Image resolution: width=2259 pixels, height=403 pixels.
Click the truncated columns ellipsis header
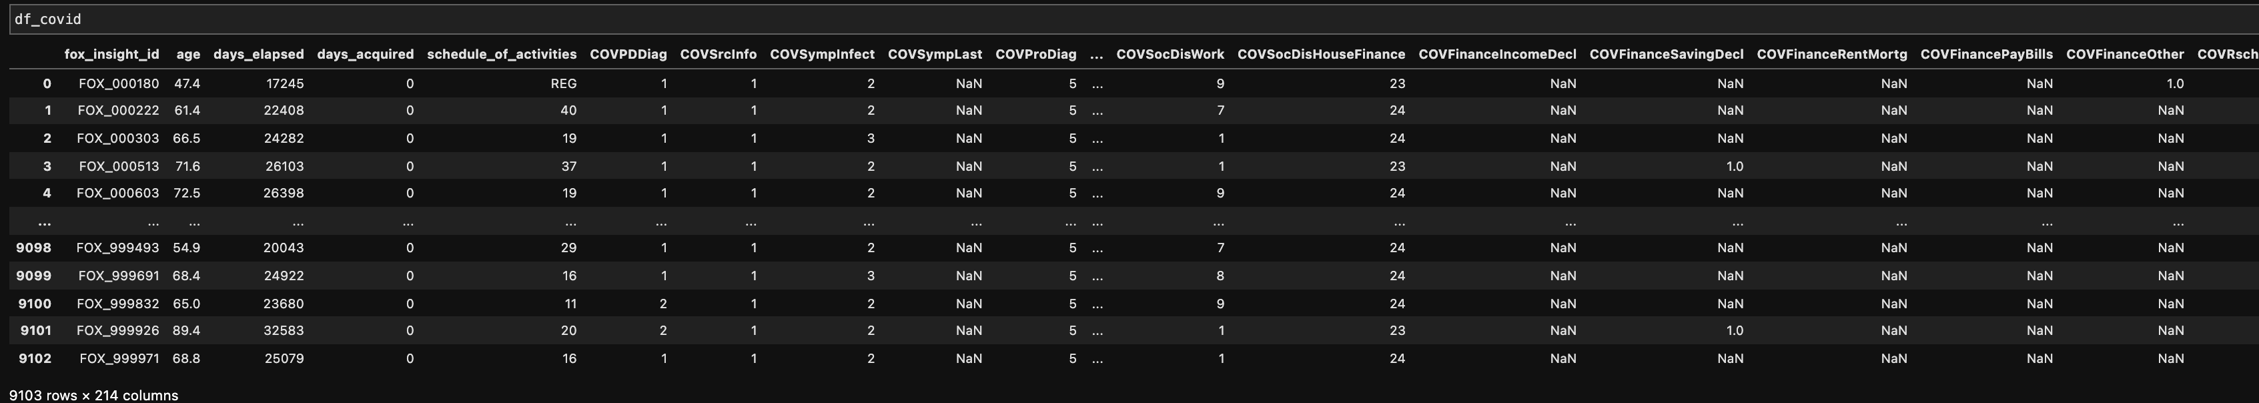pos(1096,54)
